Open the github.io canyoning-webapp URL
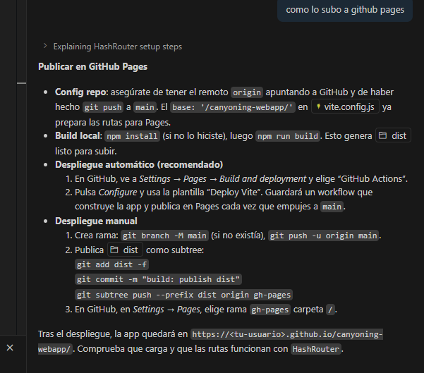This screenshot has width=424, height=373. [286, 334]
